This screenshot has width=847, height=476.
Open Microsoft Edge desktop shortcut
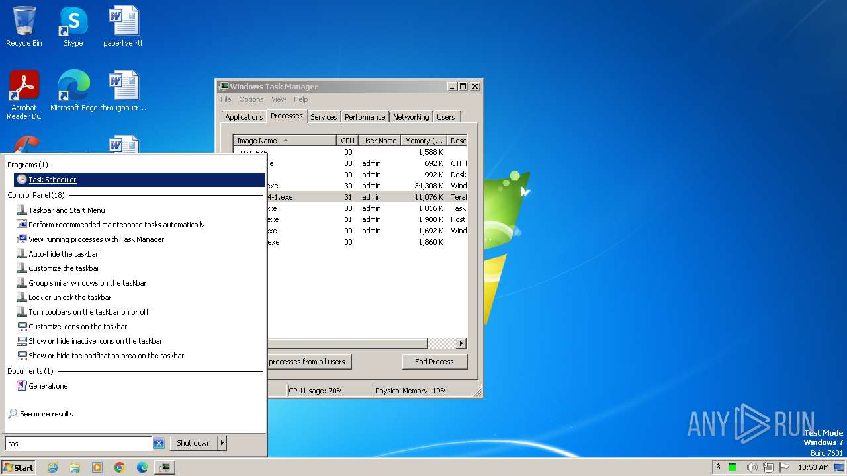point(73,91)
